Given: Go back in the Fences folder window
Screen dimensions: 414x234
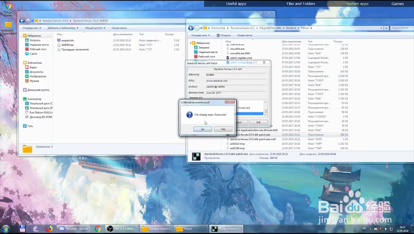Looking at the screenshot, I should (x=191, y=28).
